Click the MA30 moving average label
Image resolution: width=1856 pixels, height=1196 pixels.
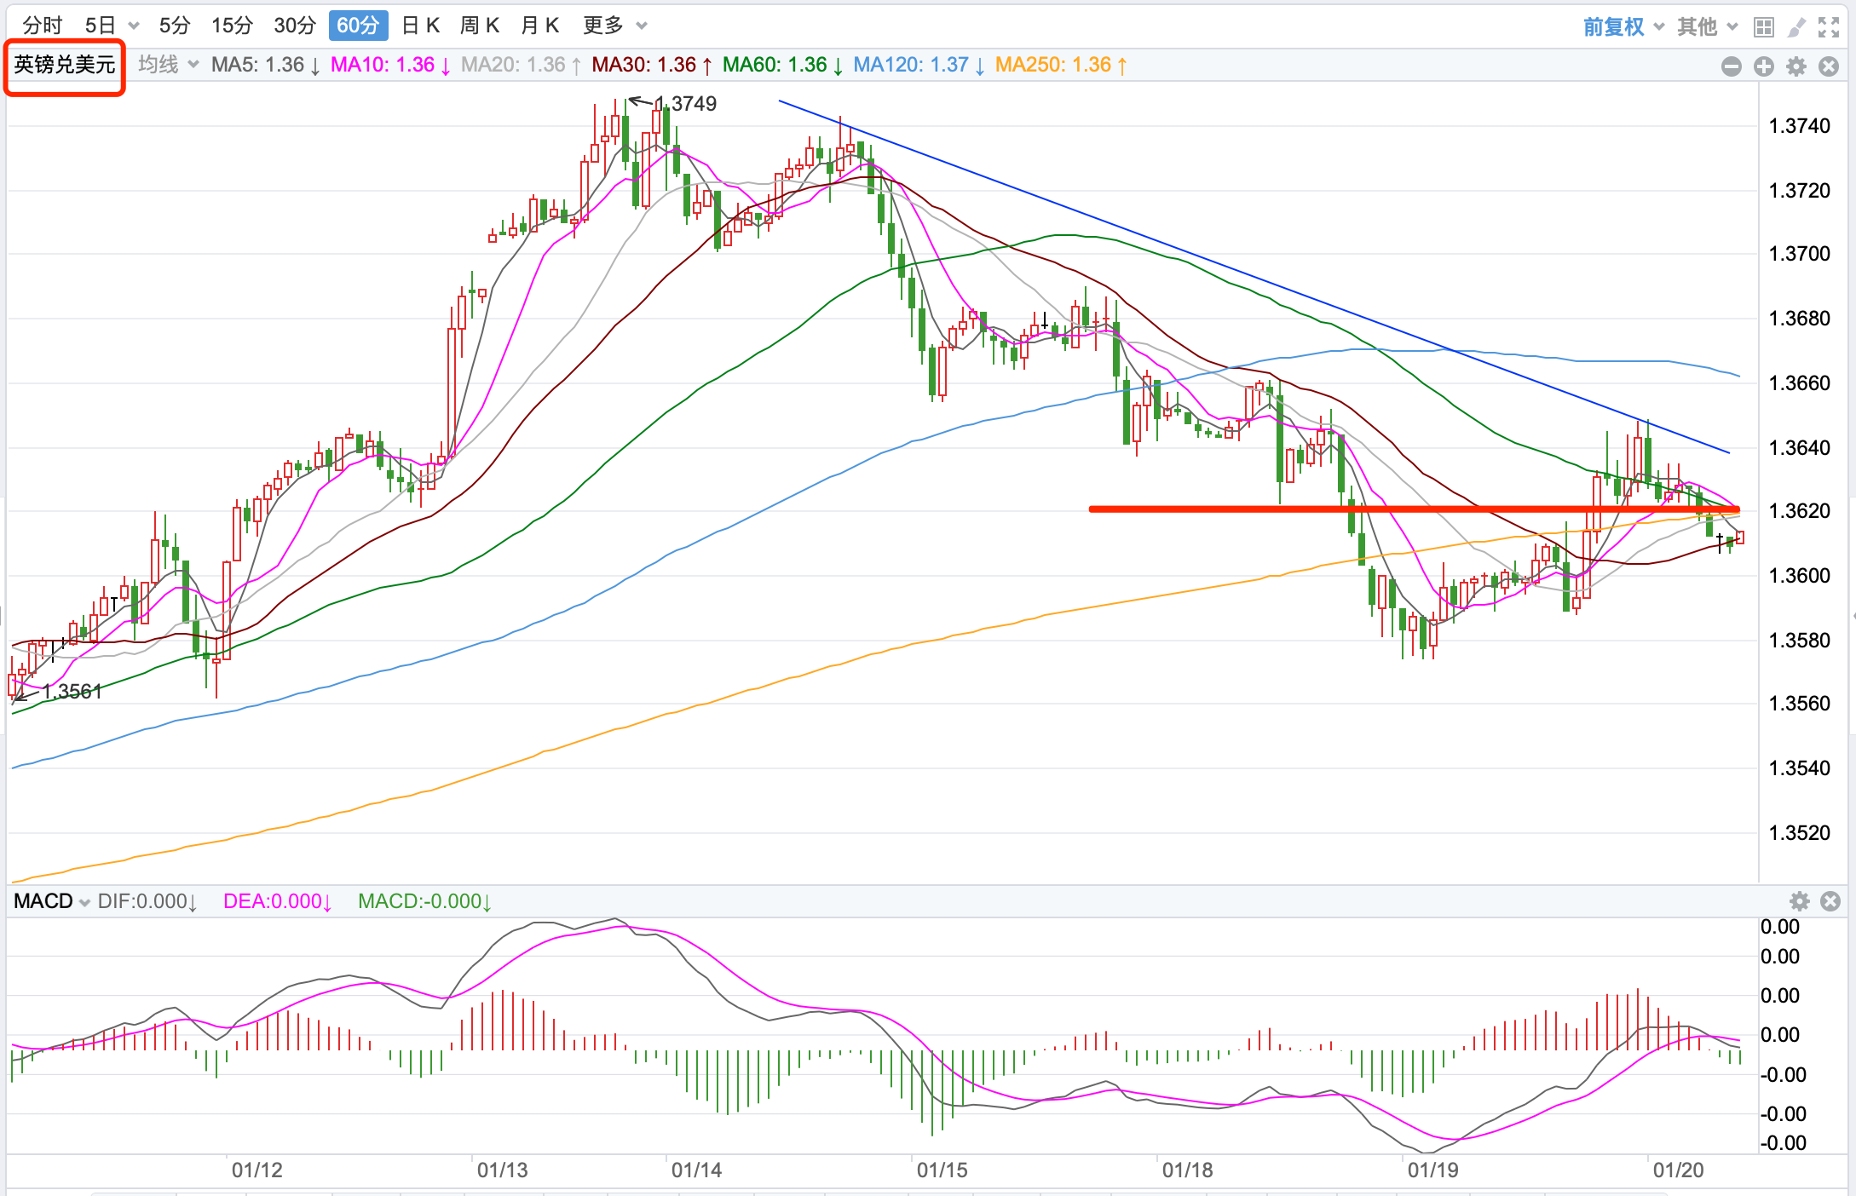pos(652,65)
